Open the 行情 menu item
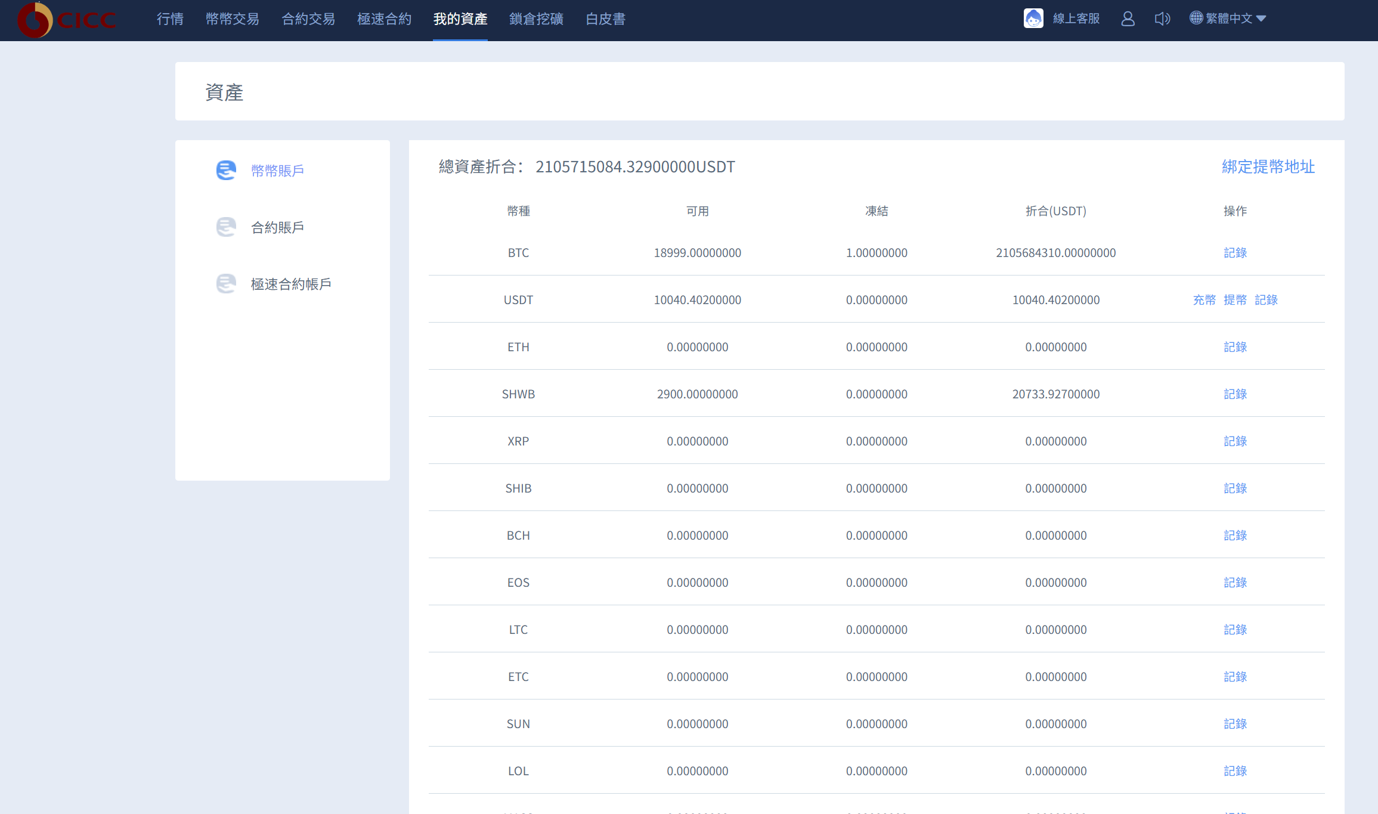Screen dimensions: 1378x814 [170, 19]
